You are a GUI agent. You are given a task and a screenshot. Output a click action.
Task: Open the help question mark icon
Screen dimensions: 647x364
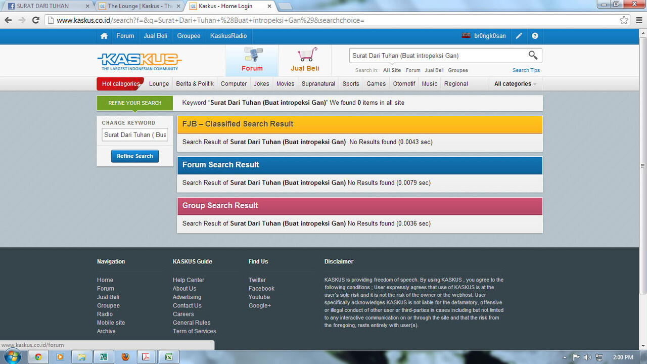(x=535, y=36)
